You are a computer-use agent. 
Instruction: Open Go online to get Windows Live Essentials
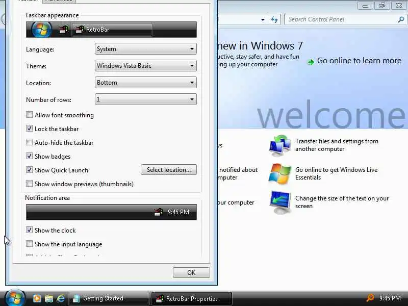pos(336,173)
